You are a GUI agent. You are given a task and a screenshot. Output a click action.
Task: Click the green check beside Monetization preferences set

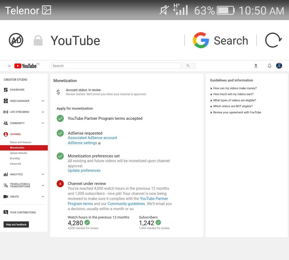[60, 156]
